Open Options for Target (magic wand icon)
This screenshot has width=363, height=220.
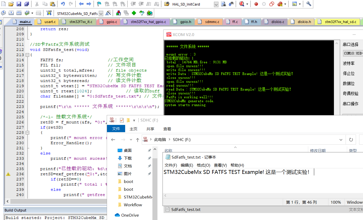pos(109,13)
